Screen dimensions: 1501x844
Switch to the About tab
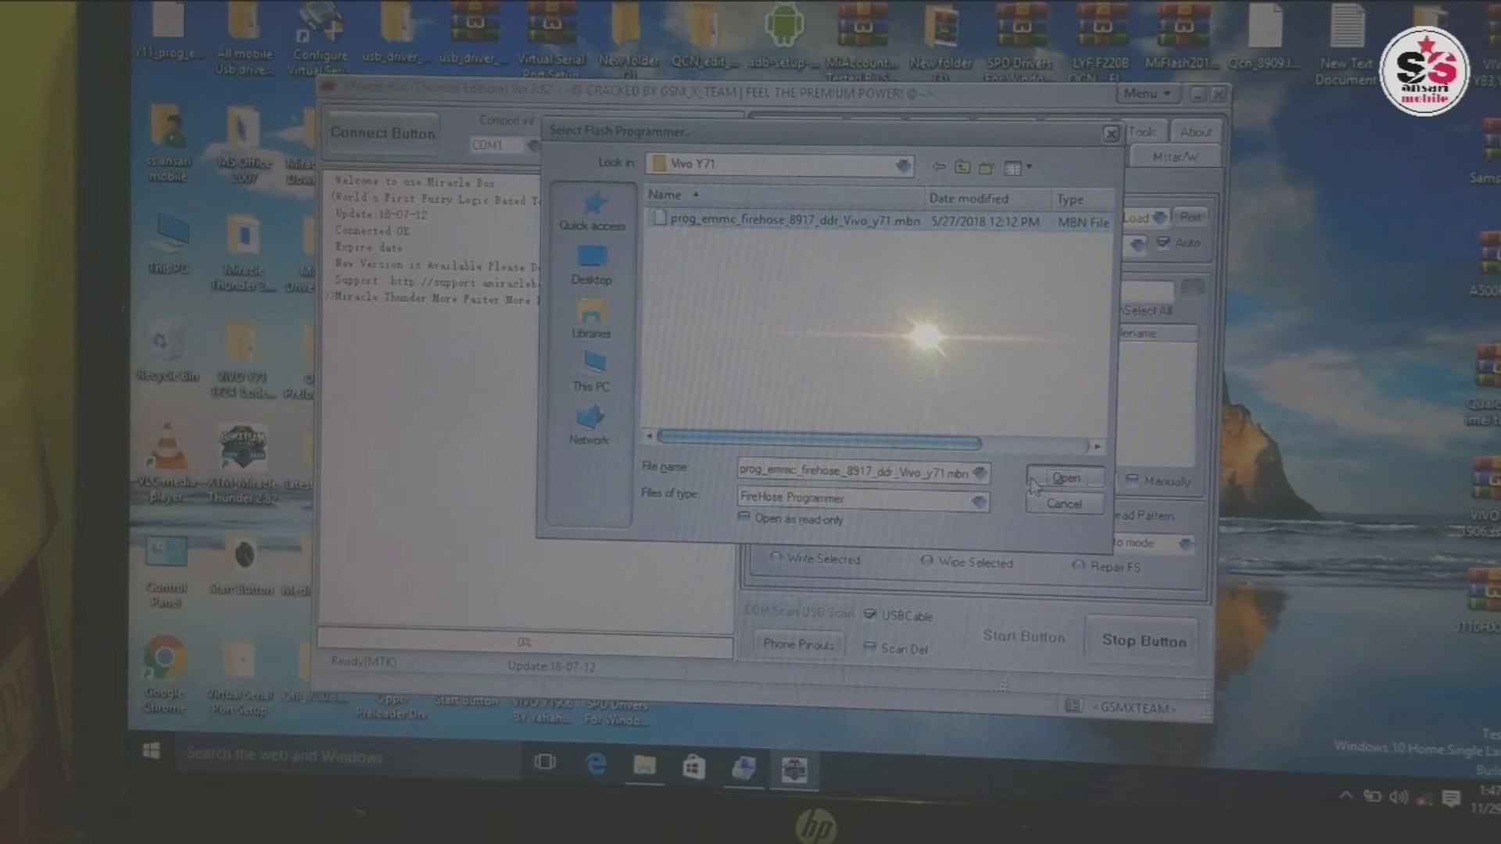[1195, 132]
